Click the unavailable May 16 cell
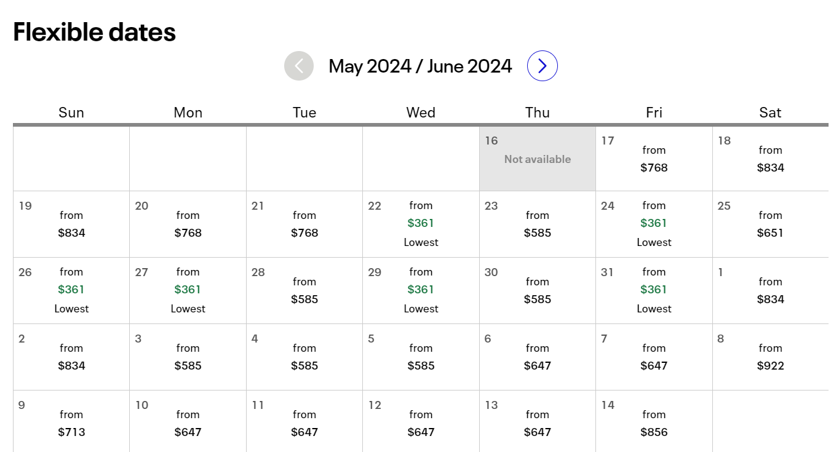 538,159
